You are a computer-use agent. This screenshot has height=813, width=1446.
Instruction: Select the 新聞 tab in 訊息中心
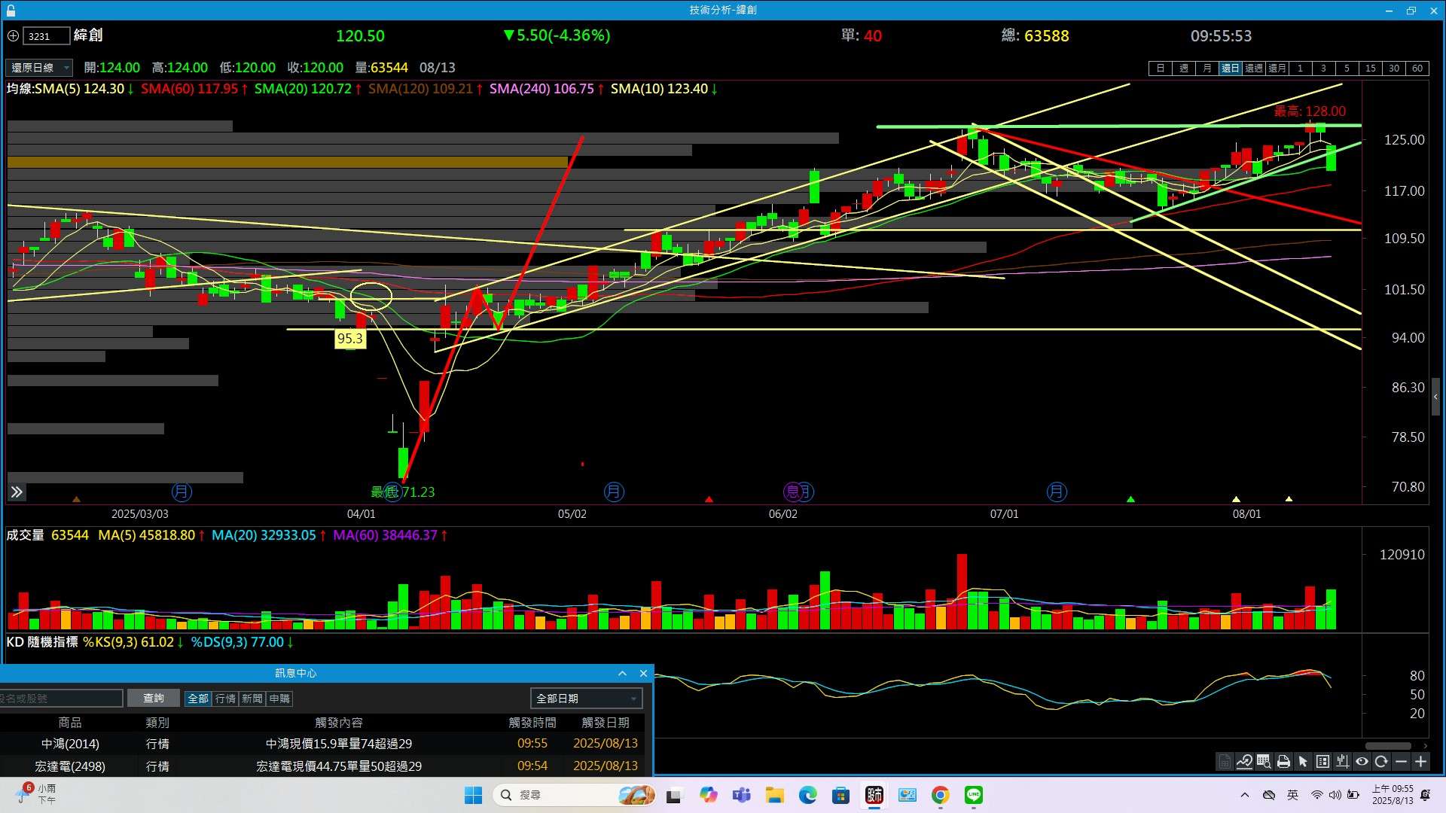[252, 699]
